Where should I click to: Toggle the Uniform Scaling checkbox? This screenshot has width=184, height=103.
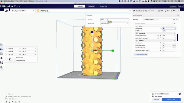[15, 60]
